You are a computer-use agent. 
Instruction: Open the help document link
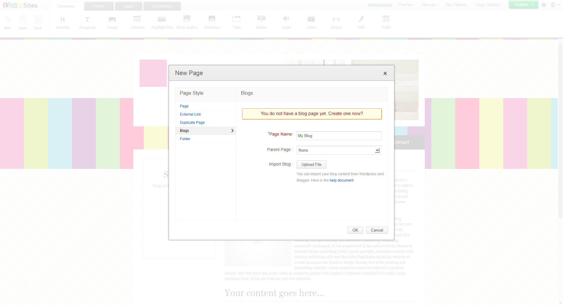click(x=342, y=180)
